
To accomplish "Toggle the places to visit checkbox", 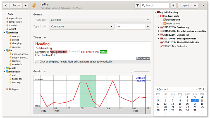I will point(164,20).
